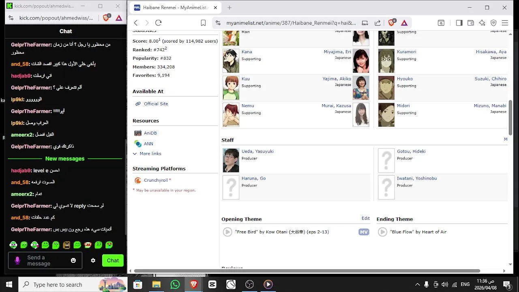Screen dimensions: 519x292
Task: Click the page vertical scrollbar
Action: [510, 118]
